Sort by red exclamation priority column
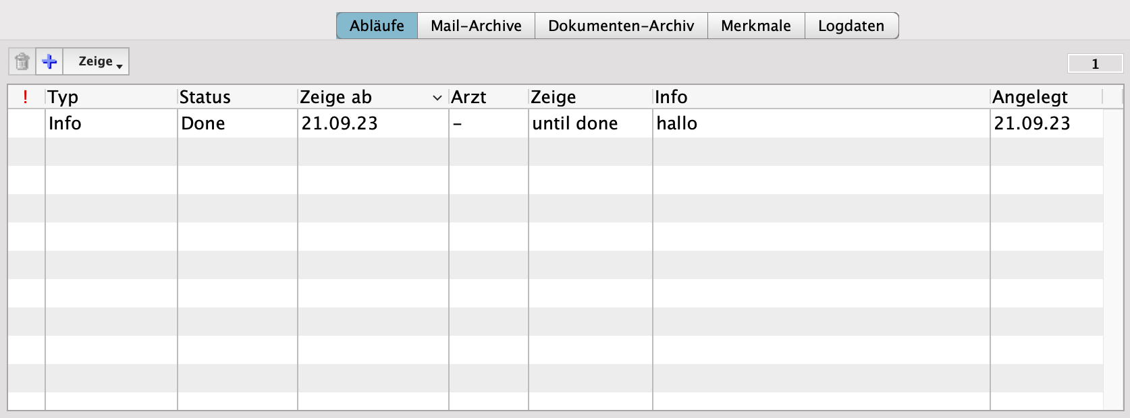 (26, 97)
